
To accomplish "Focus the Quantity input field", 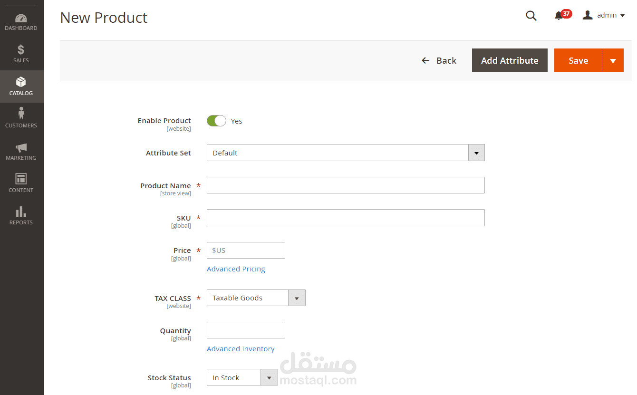I will point(246,330).
